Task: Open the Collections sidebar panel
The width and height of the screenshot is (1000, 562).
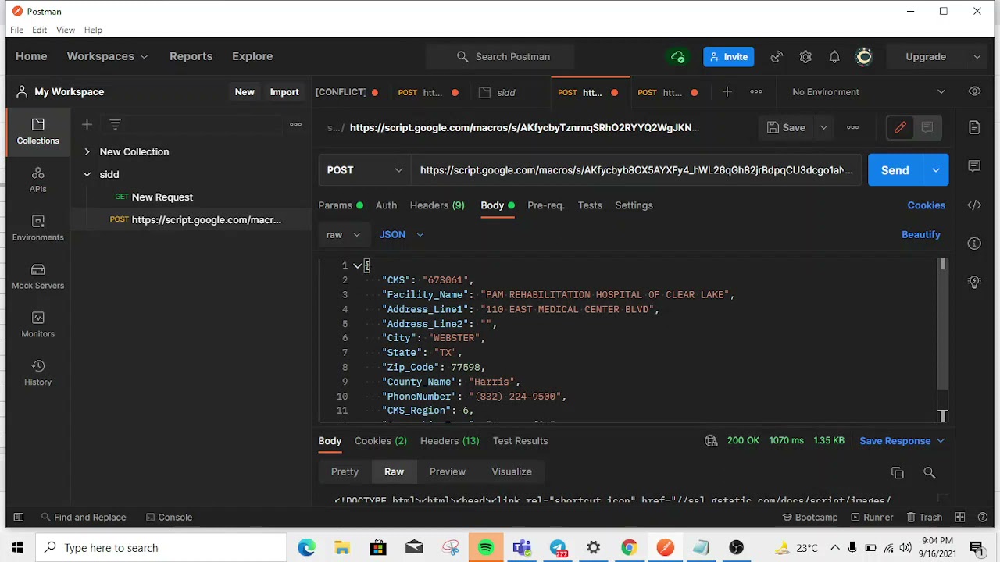Action: coord(37,131)
